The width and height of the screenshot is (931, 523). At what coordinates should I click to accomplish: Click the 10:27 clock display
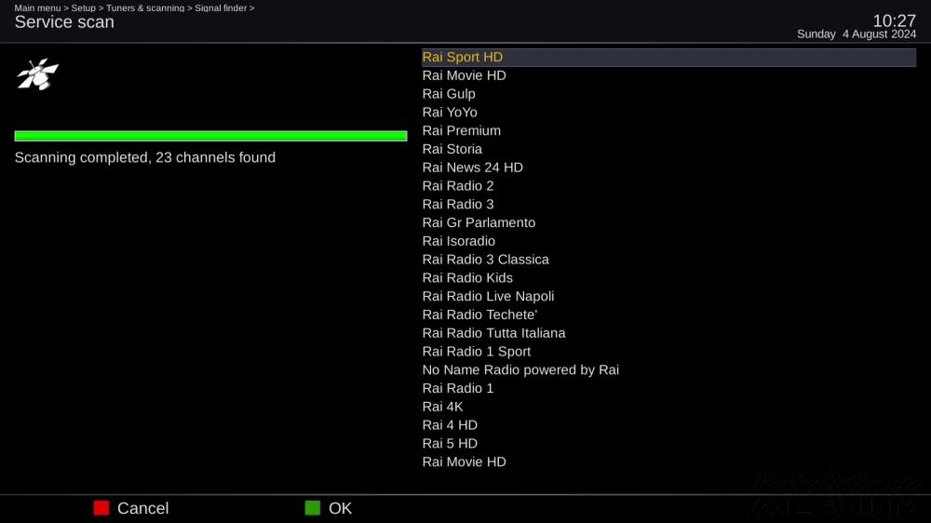pyautogui.click(x=894, y=20)
